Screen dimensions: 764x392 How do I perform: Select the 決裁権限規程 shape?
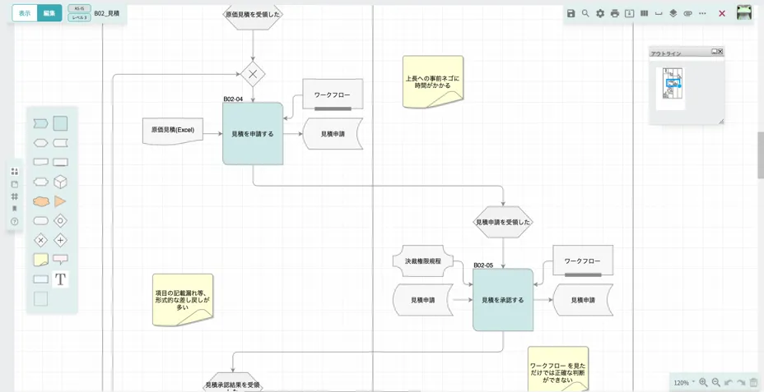423,261
